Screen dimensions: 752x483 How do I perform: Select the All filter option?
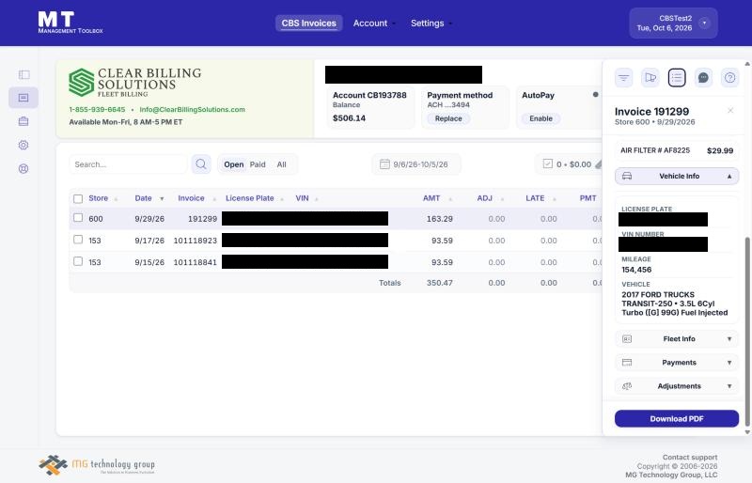(x=281, y=164)
